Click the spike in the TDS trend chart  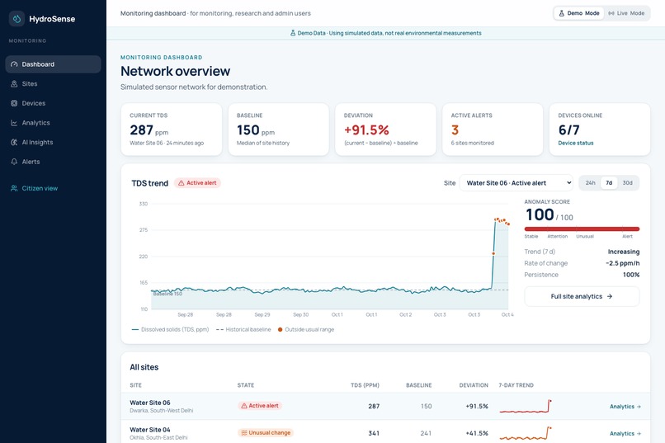click(x=494, y=252)
